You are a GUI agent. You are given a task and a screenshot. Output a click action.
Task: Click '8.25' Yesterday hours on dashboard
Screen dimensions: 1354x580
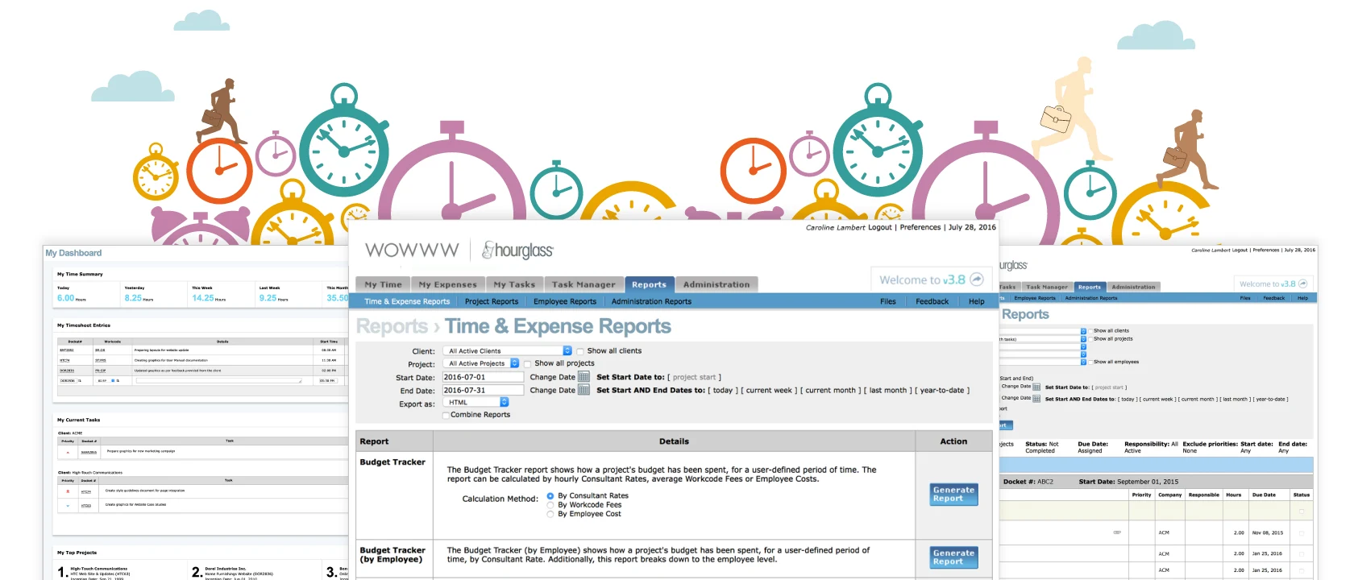click(x=133, y=298)
